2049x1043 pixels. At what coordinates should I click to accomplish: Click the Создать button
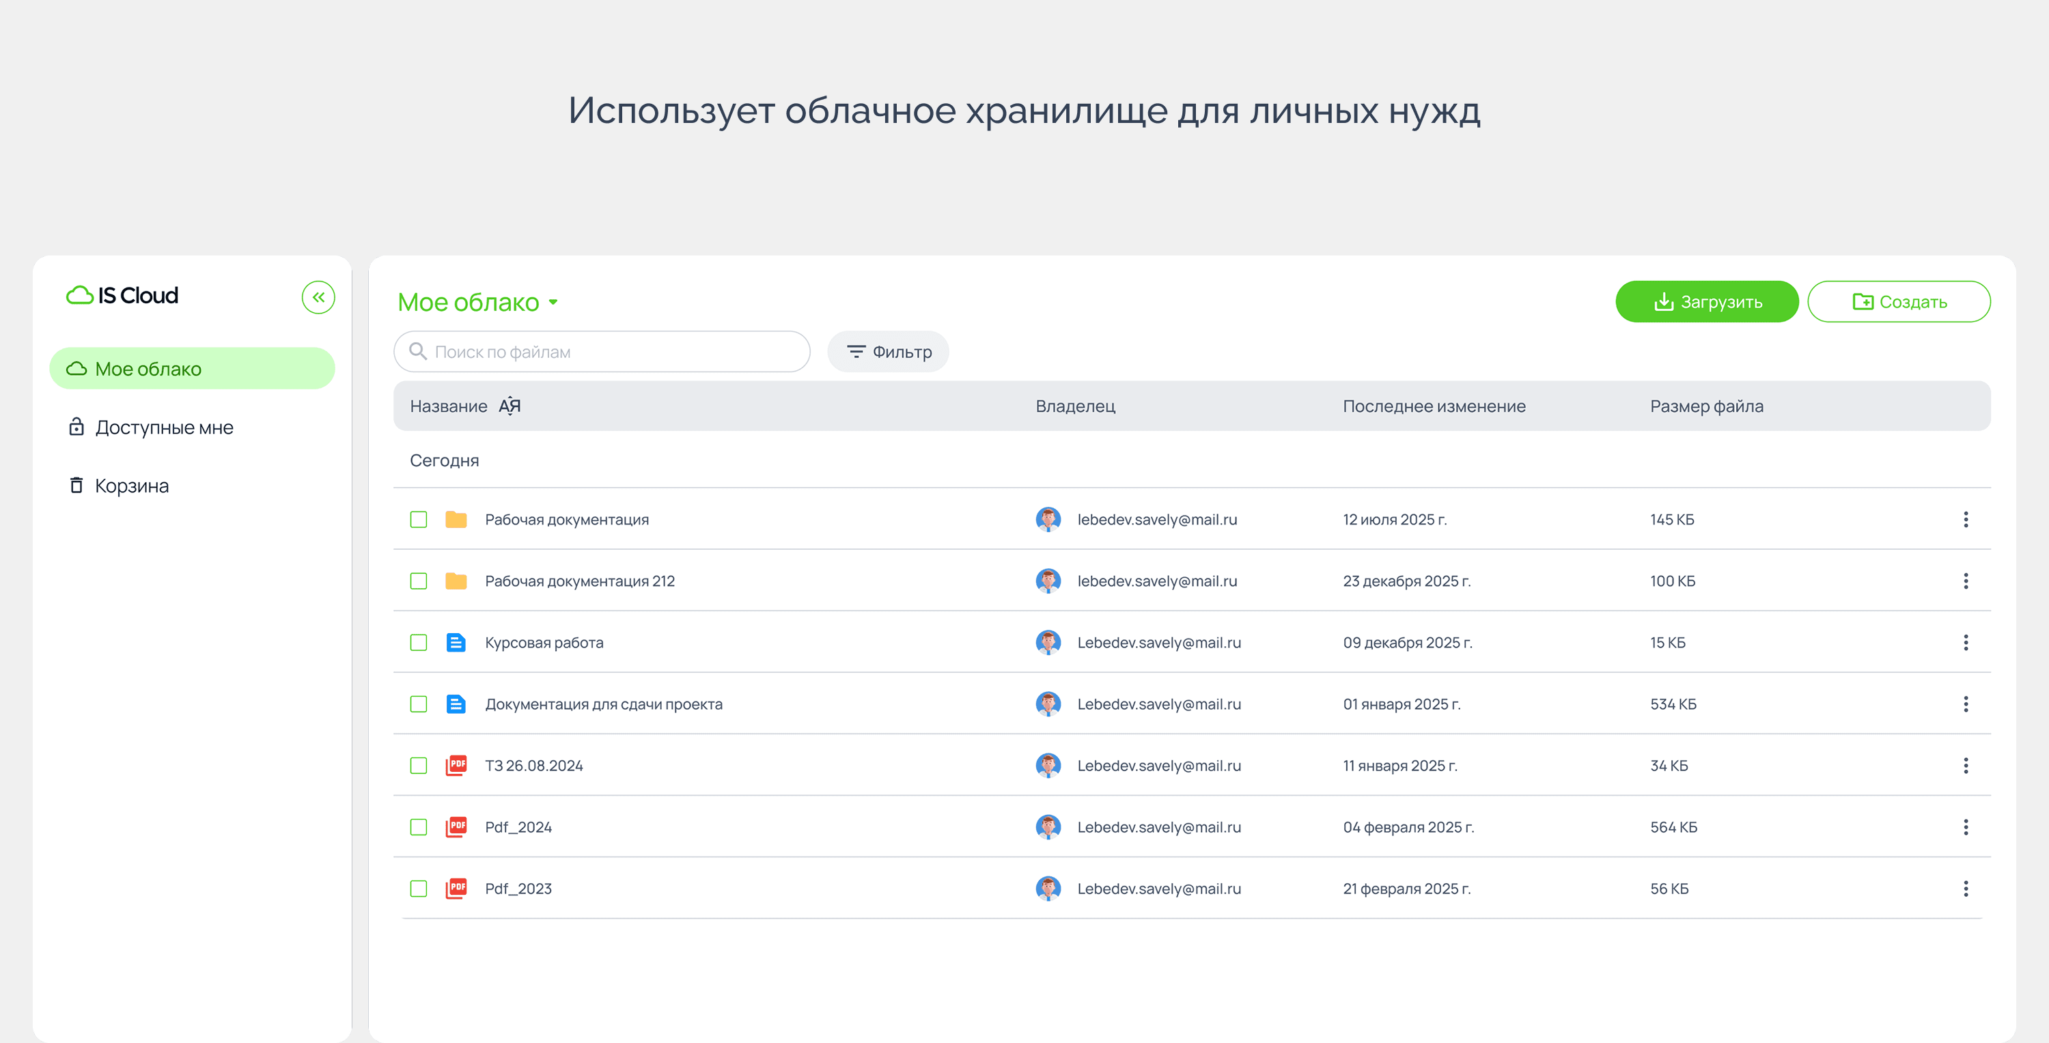click(1898, 301)
